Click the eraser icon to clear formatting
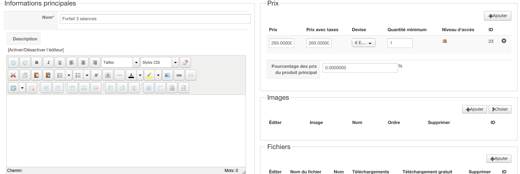 click(185, 63)
